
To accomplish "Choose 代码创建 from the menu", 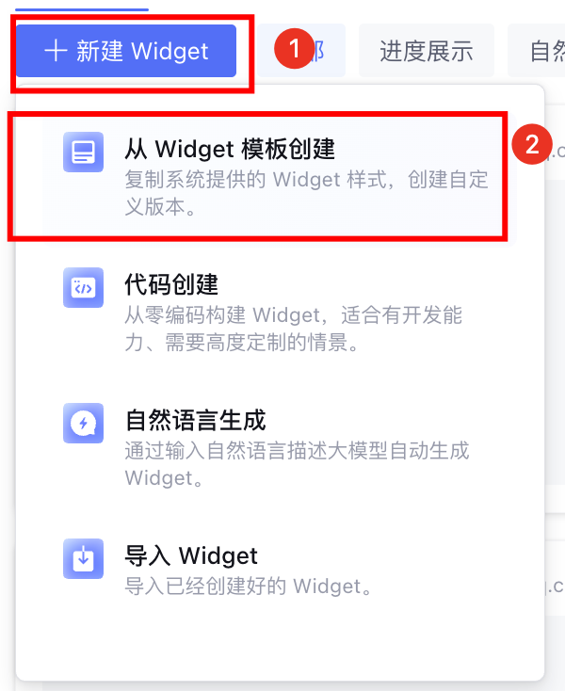I will pos(279,312).
